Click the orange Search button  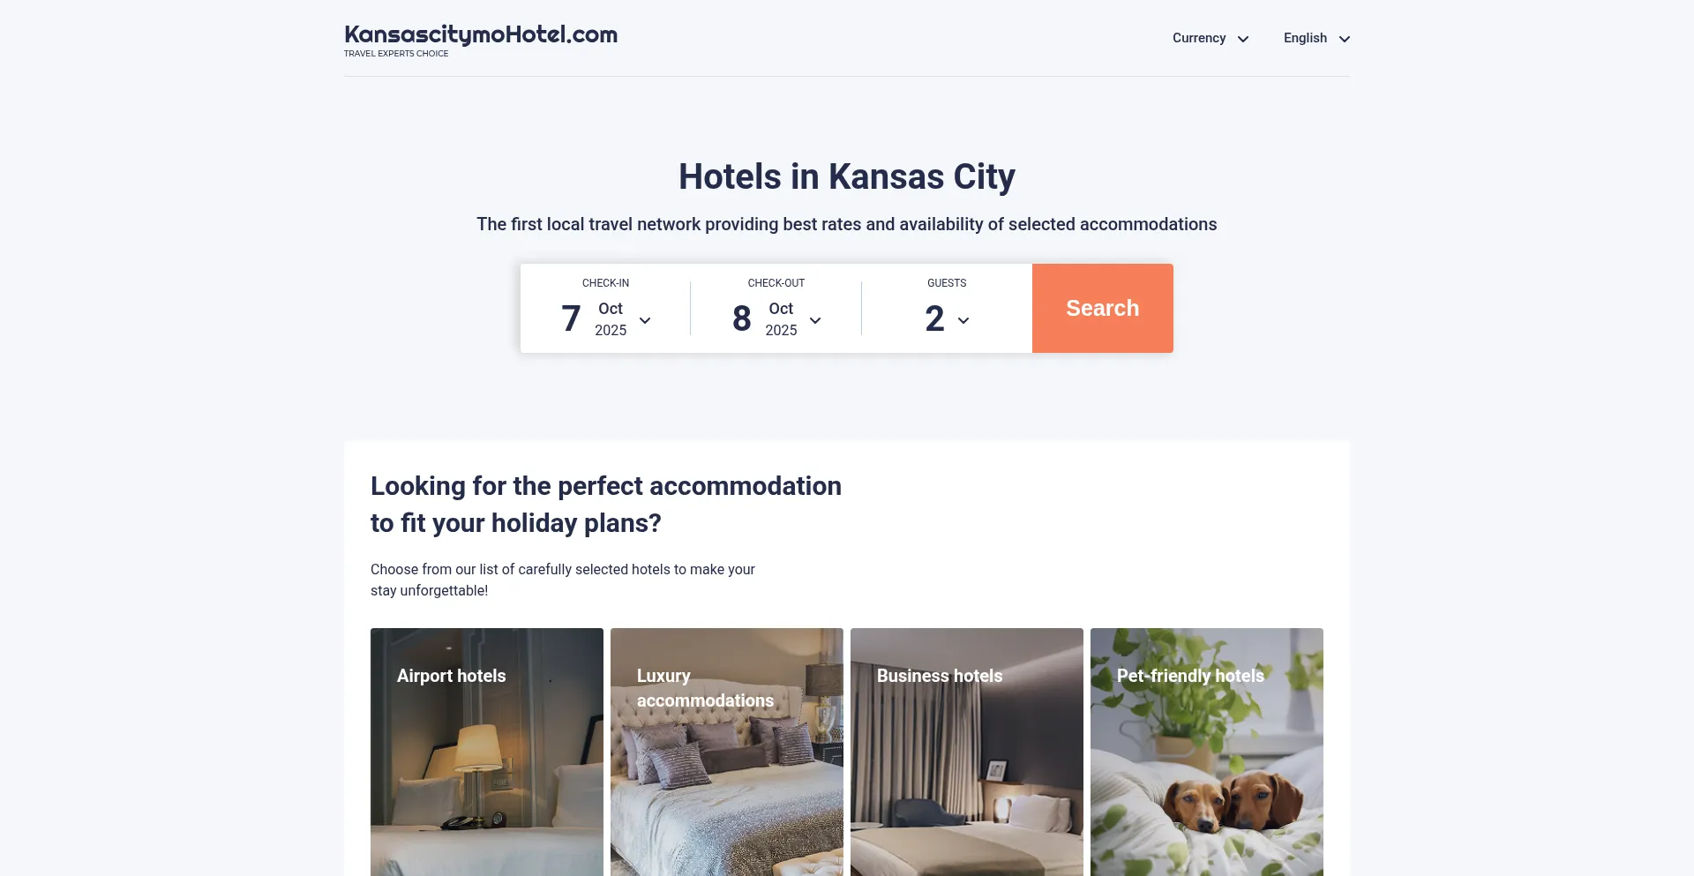[1103, 309]
